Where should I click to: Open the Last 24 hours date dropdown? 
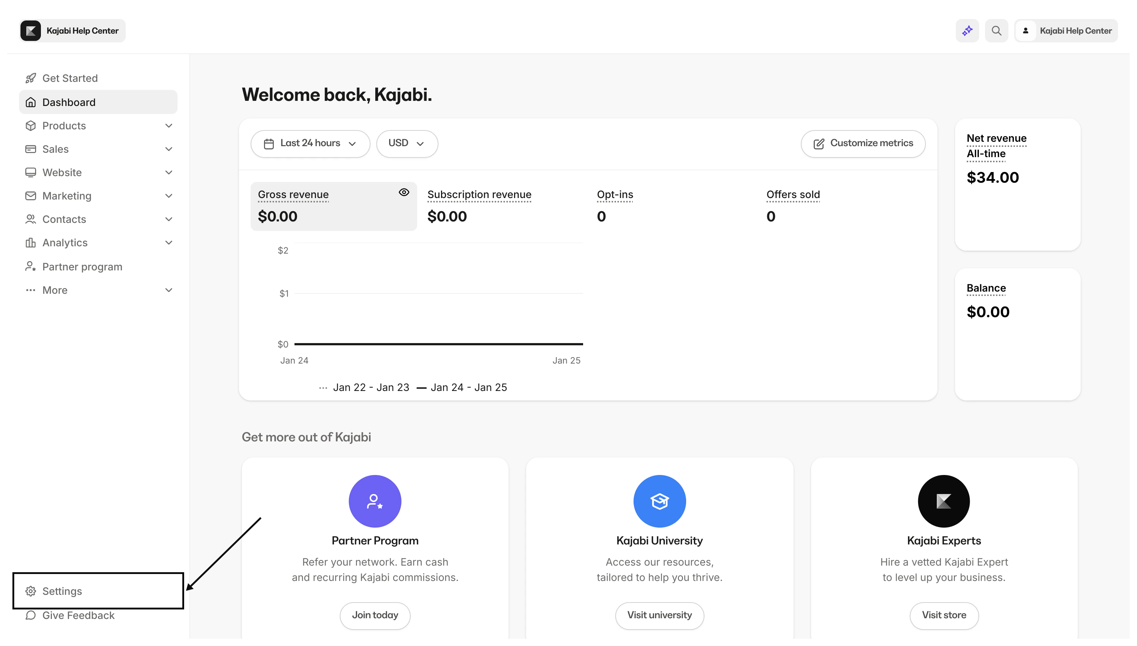310,143
